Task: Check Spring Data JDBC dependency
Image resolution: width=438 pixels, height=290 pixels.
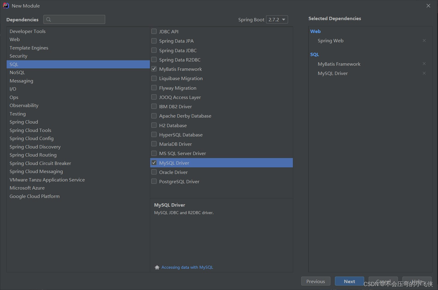Action: (x=154, y=50)
